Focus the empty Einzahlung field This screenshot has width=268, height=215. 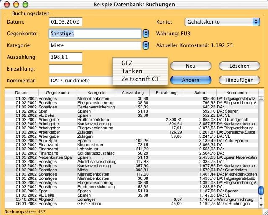(66, 69)
